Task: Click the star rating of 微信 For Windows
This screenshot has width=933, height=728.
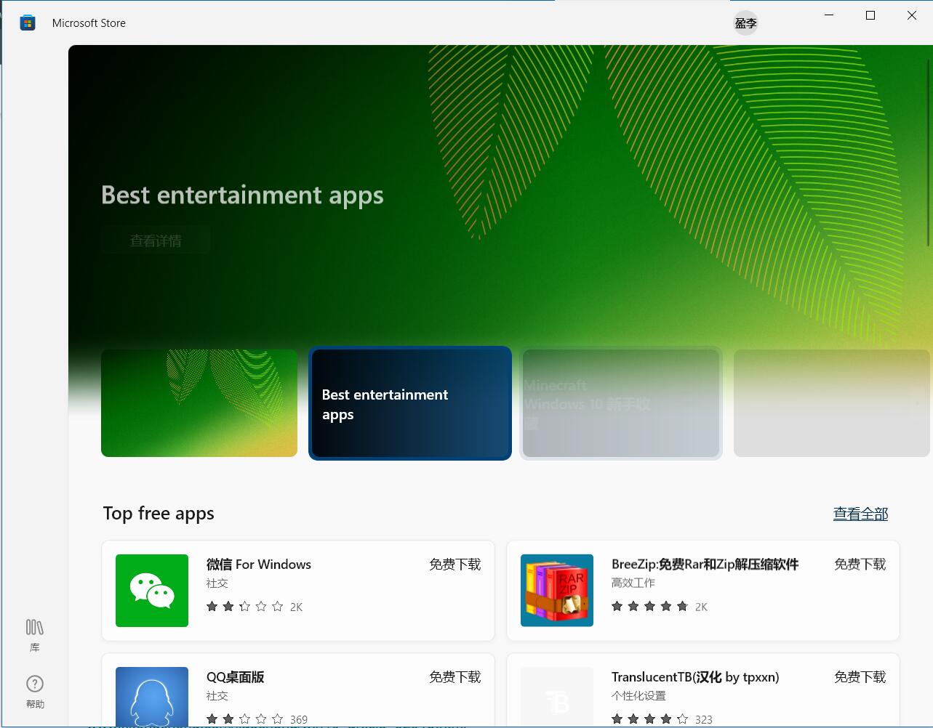Action: [x=244, y=607]
